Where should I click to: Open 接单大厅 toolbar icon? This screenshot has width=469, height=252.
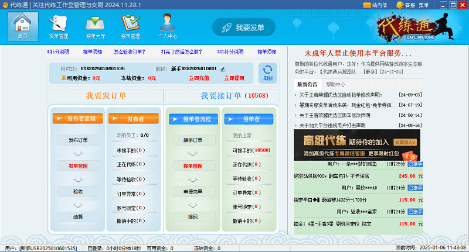96,27
